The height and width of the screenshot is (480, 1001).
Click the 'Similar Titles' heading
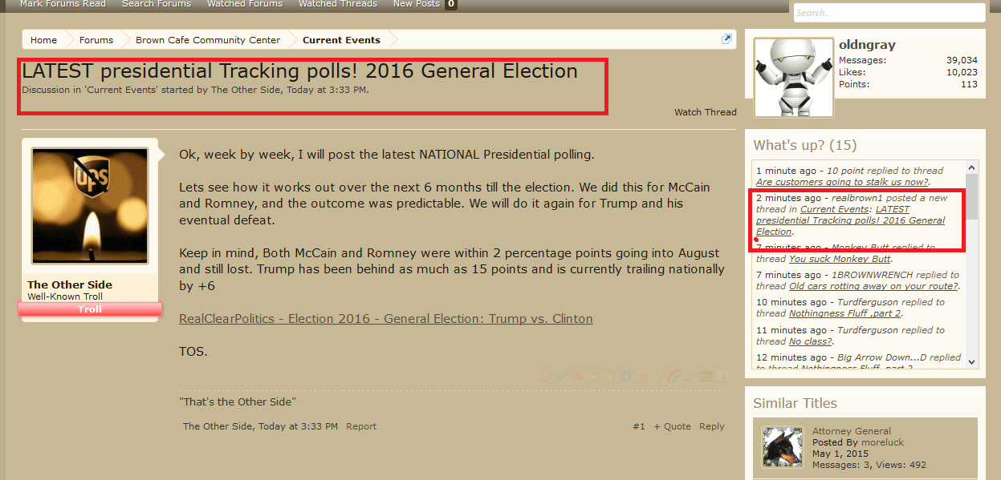795,403
